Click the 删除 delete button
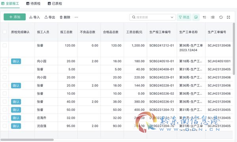This screenshot has width=237, height=142. pyautogui.click(x=65, y=17)
